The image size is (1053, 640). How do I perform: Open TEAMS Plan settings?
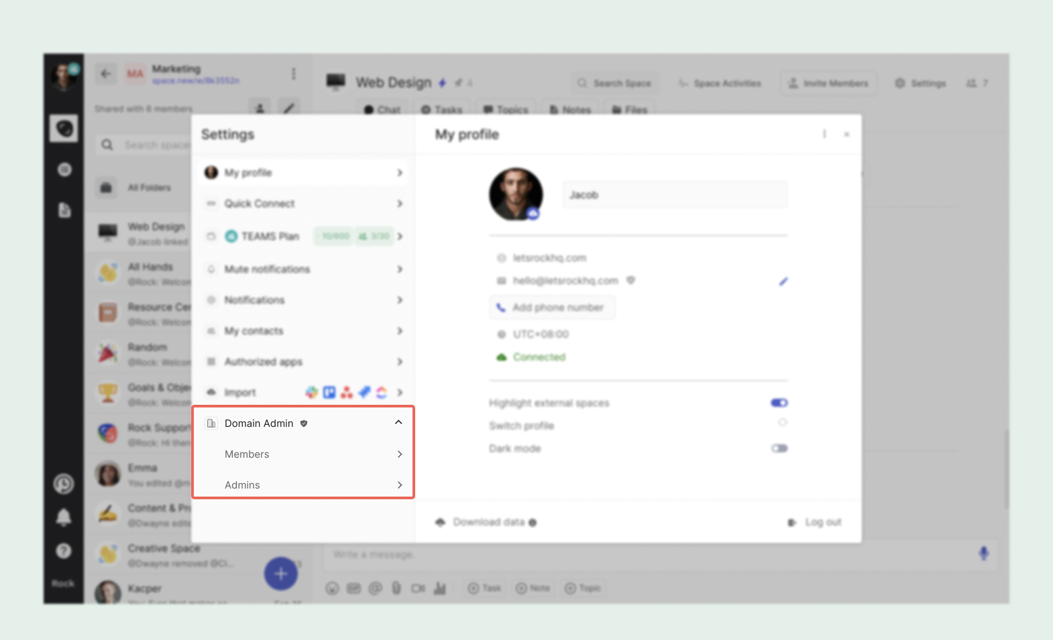point(304,237)
